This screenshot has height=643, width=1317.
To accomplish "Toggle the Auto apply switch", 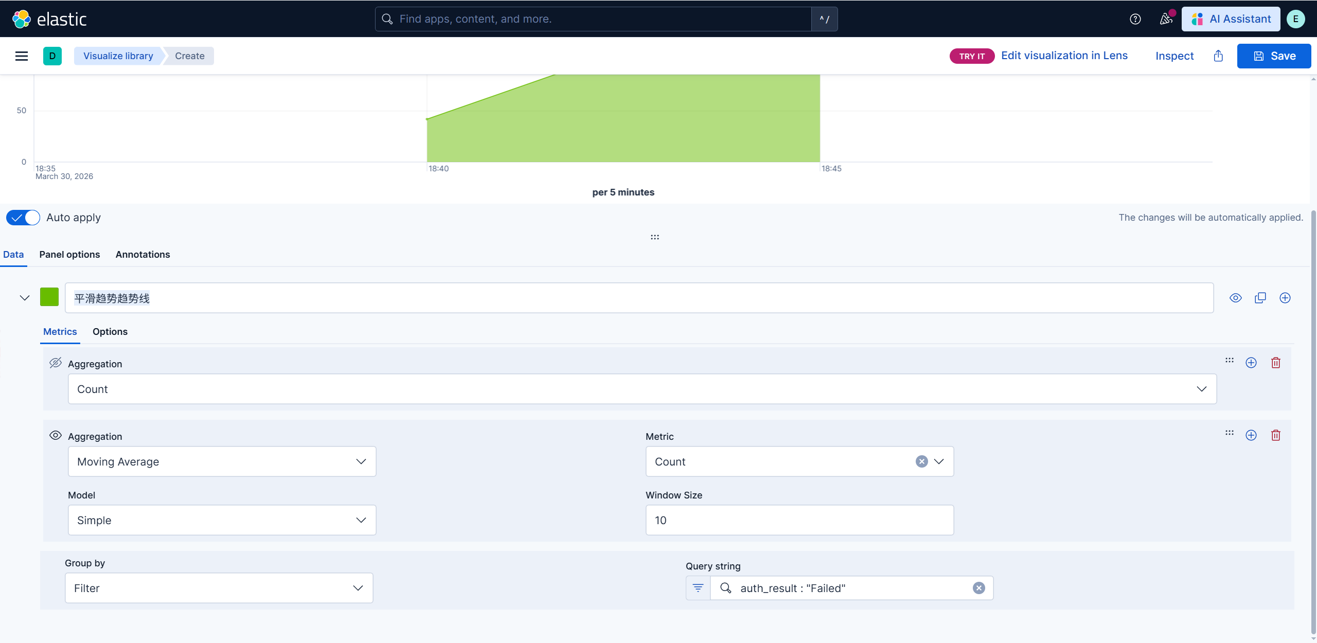I will (23, 218).
